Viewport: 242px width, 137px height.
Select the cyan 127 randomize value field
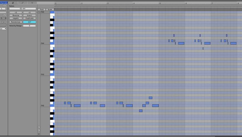pos(29,22)
